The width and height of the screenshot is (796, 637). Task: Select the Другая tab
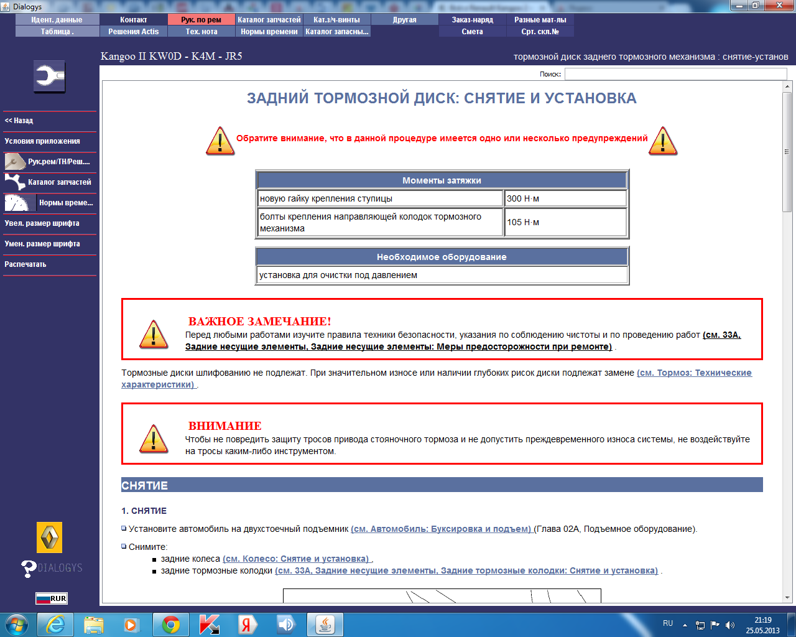405,20
